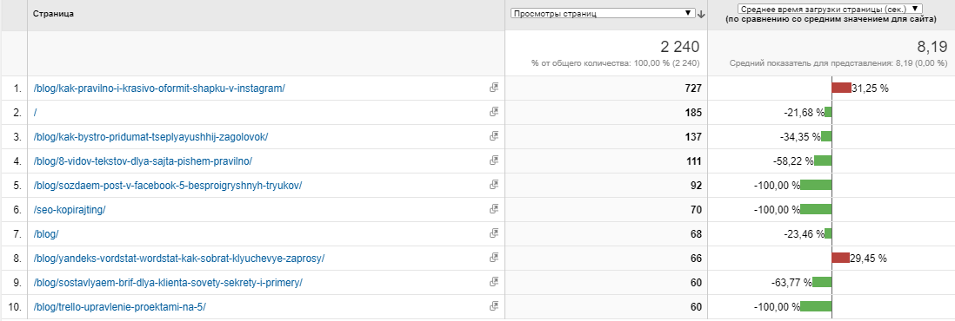955x321 pixels.
Task: Click pageviews cell 727
Action: coord(693,88)
